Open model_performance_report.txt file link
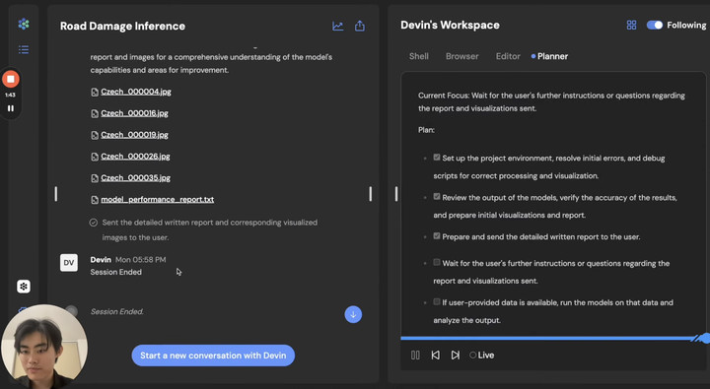This screenshot has height=389, width=710. [x=157, y=200]
